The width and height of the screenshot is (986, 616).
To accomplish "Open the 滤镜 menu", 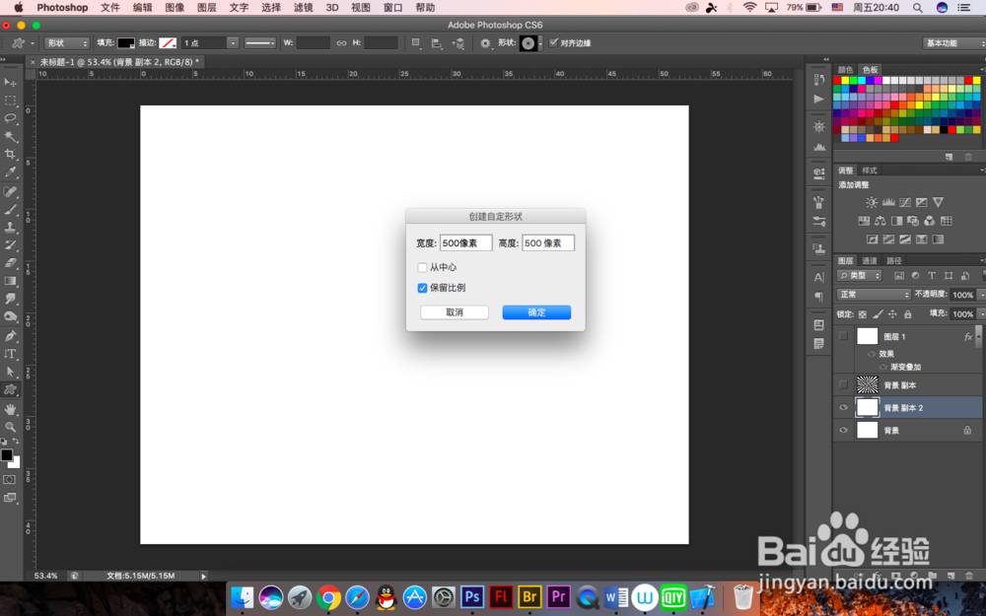I will click(303, 8).
